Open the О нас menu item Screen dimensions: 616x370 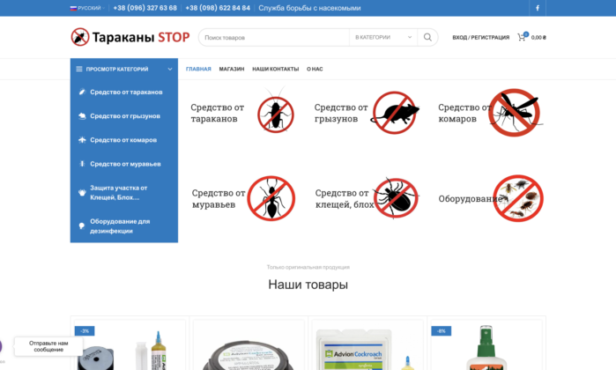(315, 69)
